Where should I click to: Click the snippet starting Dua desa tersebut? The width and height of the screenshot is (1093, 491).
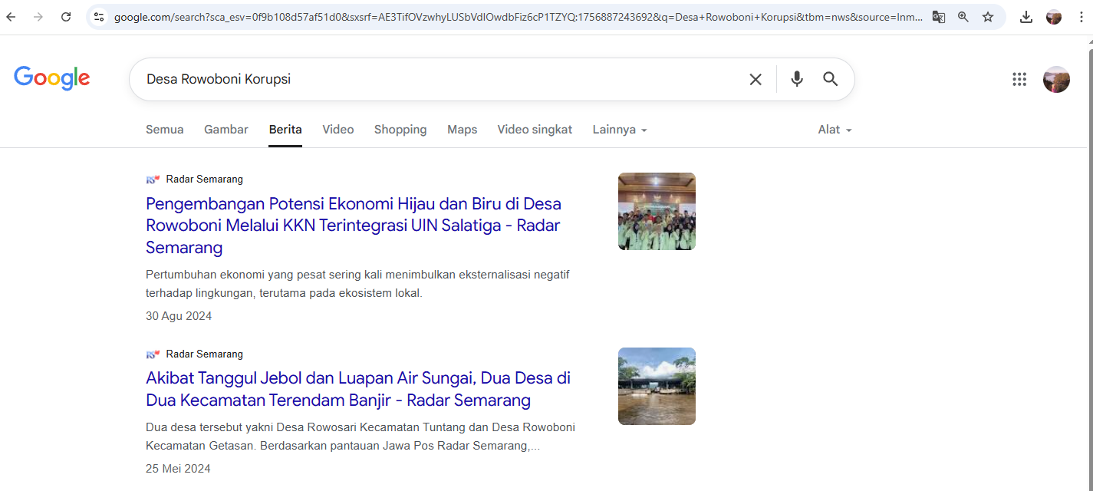click(x=360, y=437)
